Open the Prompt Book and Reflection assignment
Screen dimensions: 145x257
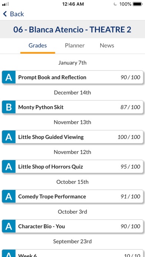72,77
